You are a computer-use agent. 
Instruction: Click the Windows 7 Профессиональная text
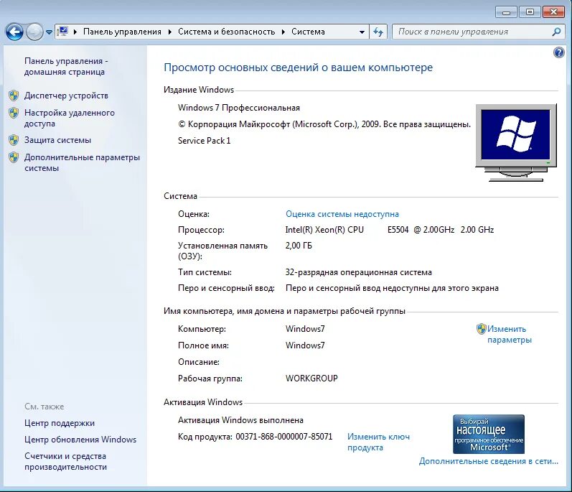[238, 108]
